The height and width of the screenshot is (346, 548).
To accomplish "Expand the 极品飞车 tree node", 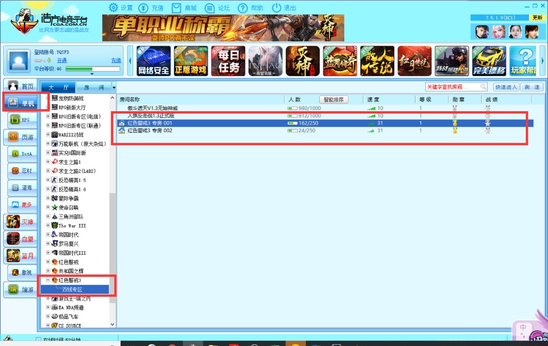I will [x=48, y=316].
